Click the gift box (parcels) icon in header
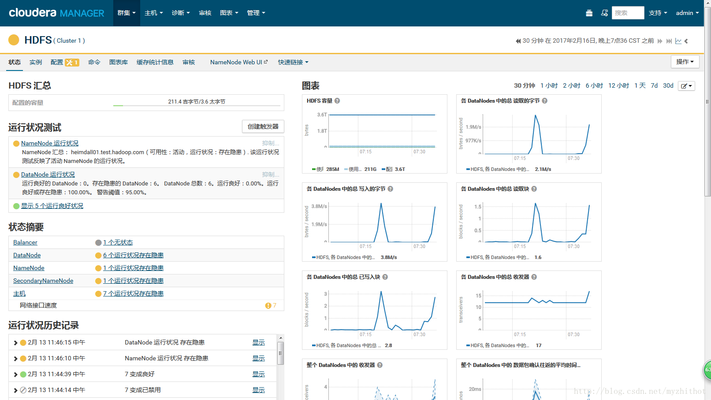The image size is (711, 400). pyautogui.click(x=589, y=13)
